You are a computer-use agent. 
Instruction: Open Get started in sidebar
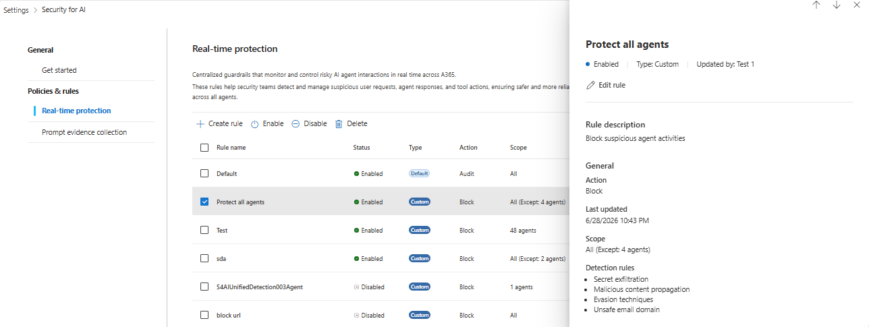click(59, 70)
